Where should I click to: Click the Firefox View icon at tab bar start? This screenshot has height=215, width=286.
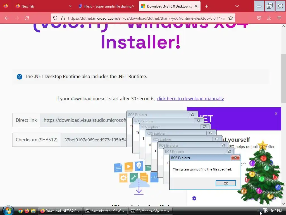(6, 6)
